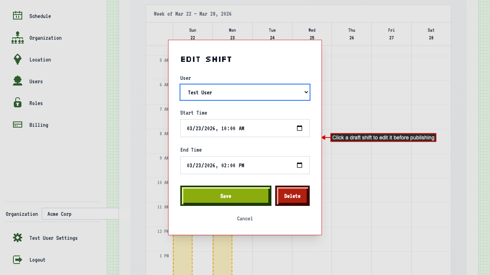The image size is (490, 275).
Task: Click the settings gear icon
Action: click(18, 238)
